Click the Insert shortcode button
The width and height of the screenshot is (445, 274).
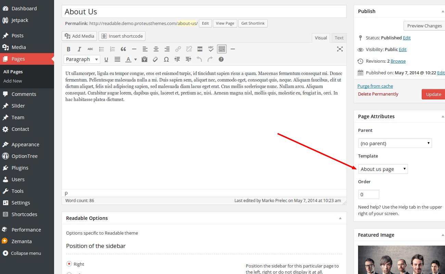[x=122, y=36]
